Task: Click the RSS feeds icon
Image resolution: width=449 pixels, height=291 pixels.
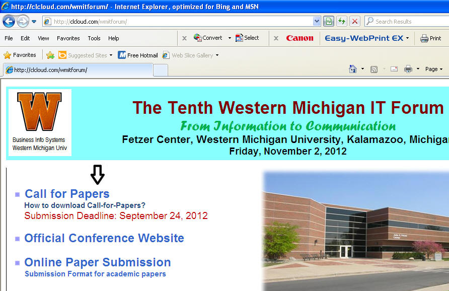Action: [x=373, y=69]
